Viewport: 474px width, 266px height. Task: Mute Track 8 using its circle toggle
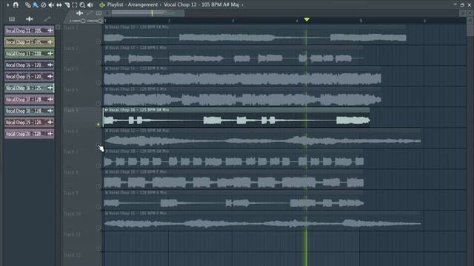98,186
